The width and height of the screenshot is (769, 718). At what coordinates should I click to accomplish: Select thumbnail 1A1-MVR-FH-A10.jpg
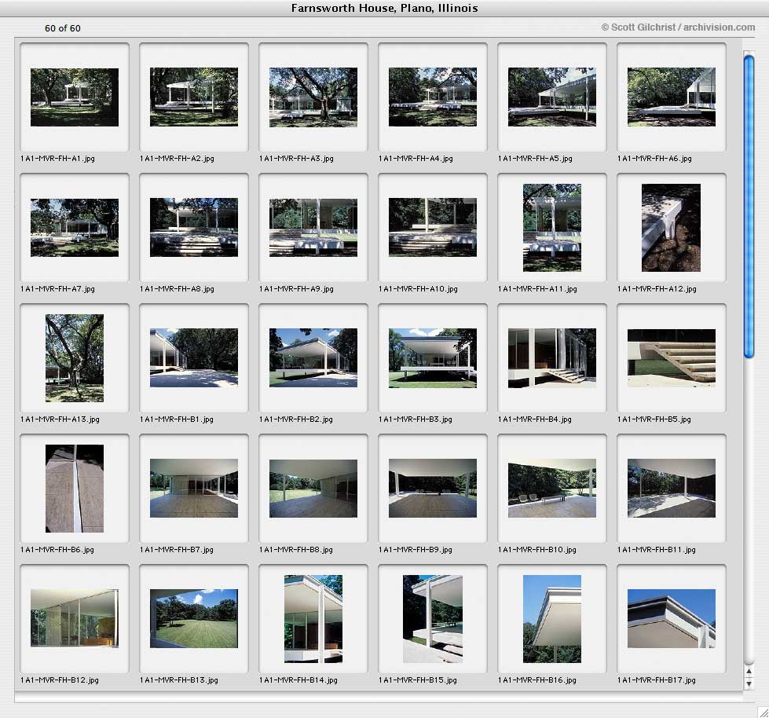[x=433, y=228]
